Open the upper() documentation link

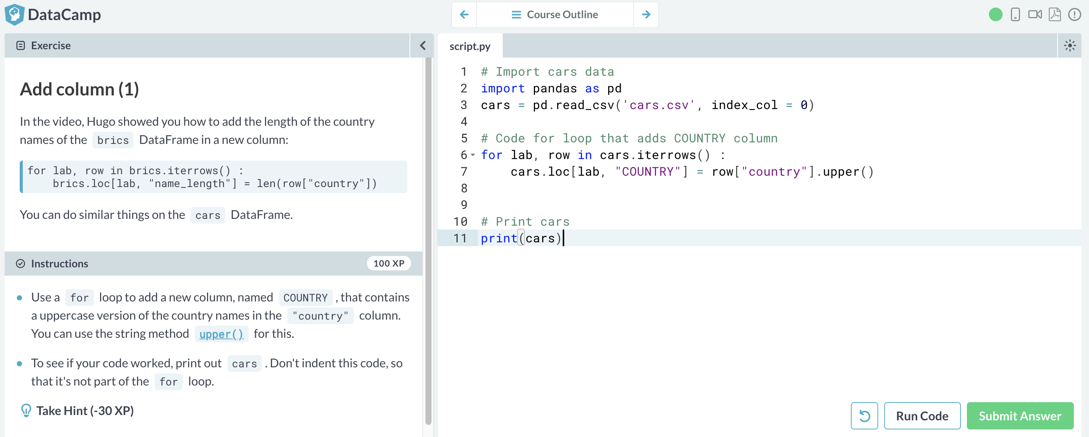(221, 334)
